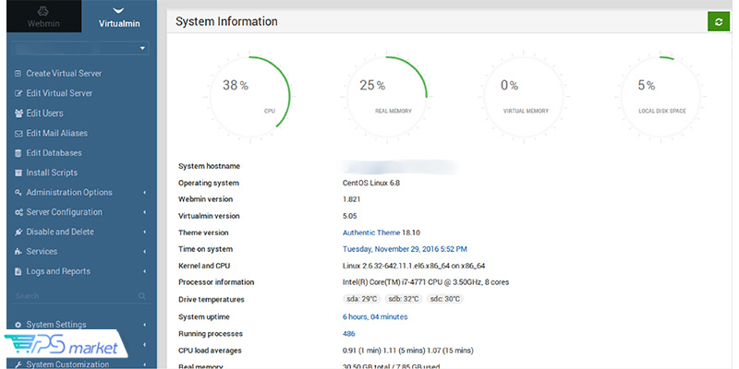Screen dimensions: 739x369
Task: Click the Tuesday, November 29, 2016 time link
Action: [x=405, y=249]
